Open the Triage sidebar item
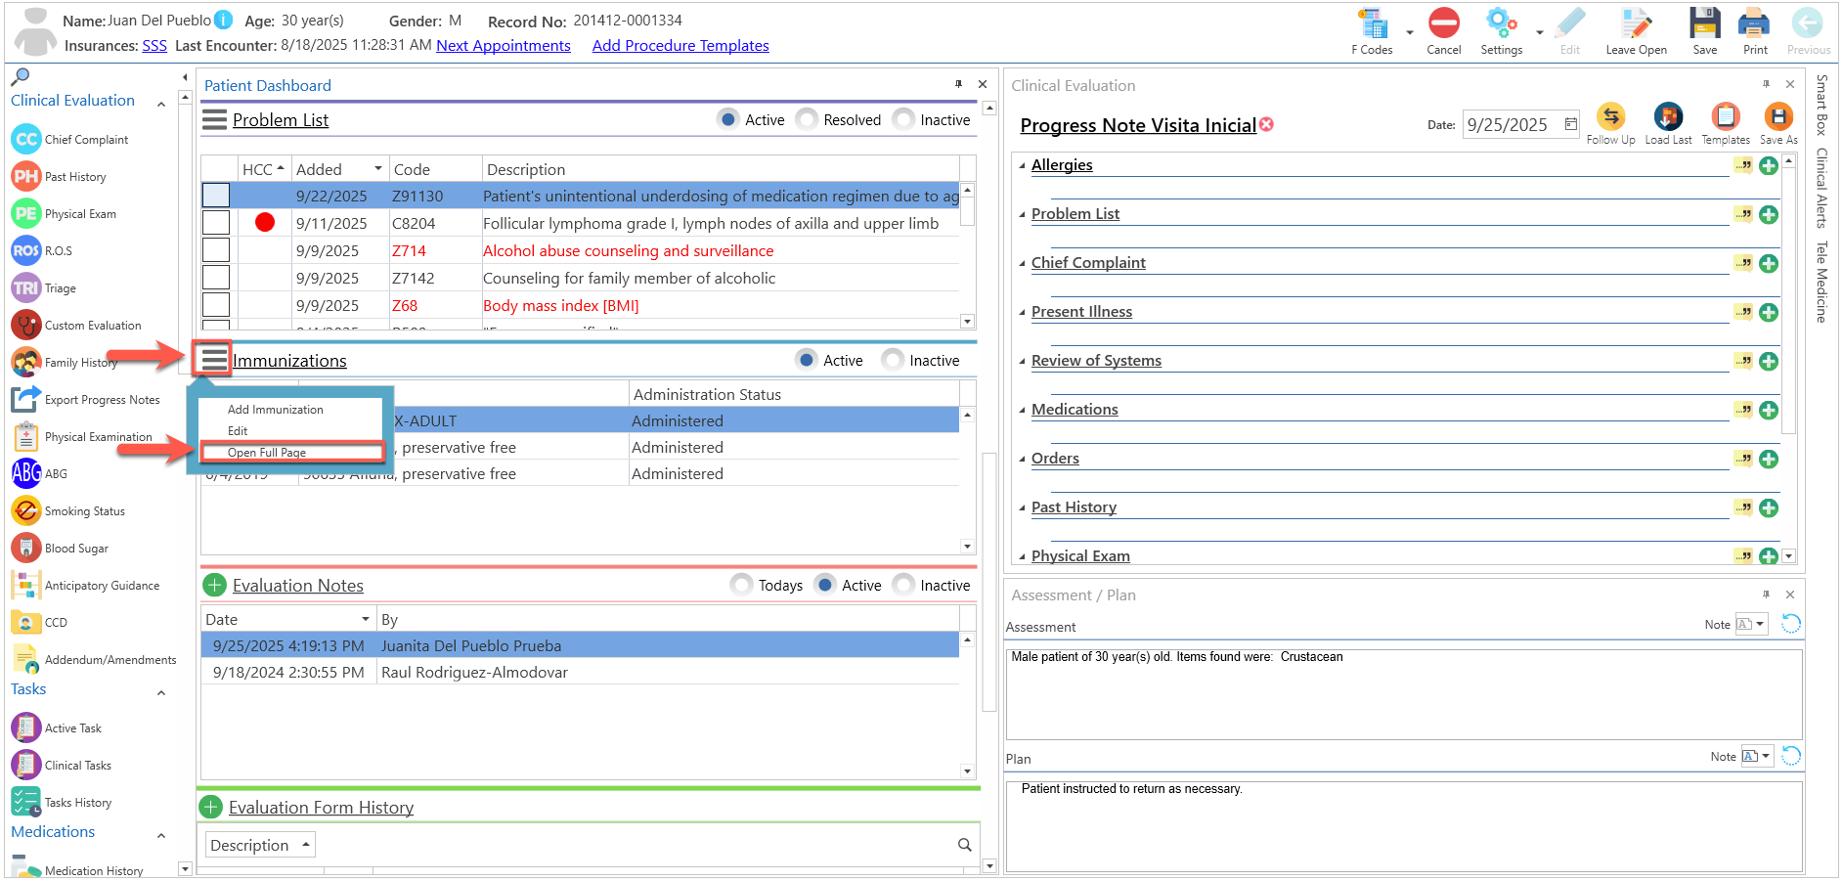 (x=44, y=288)
